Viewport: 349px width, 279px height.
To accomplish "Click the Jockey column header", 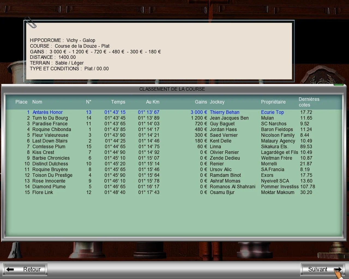I will pos(217,102).
